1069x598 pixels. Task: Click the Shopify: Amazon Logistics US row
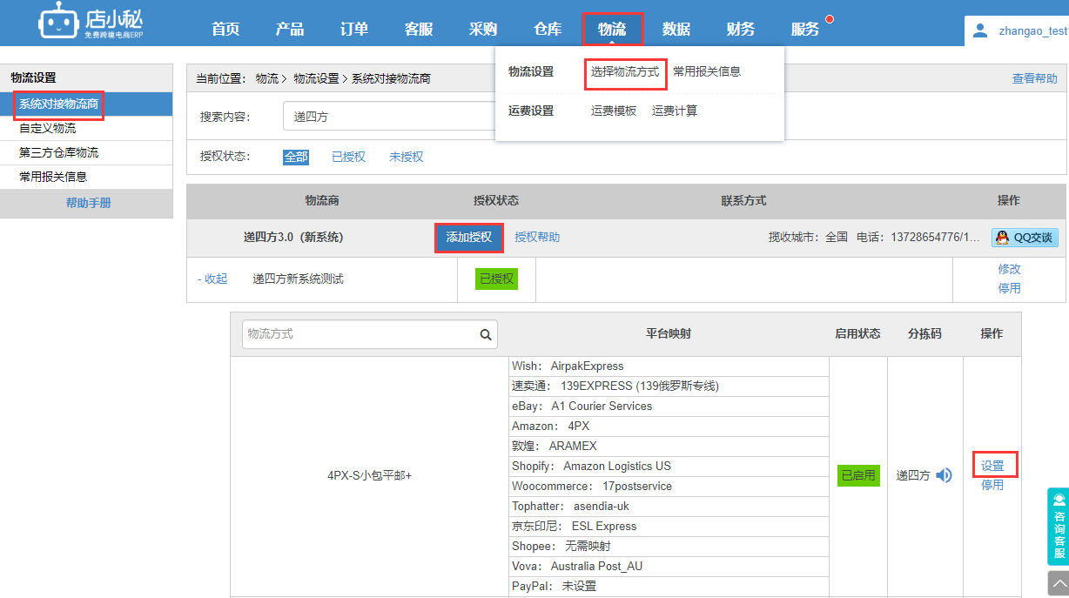click(669, 467)
